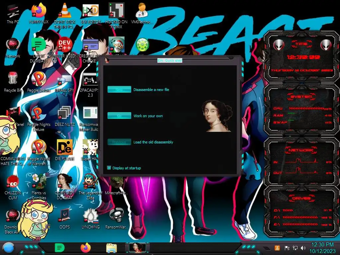Open the green chat app on the taskbar

click(59, 248)
